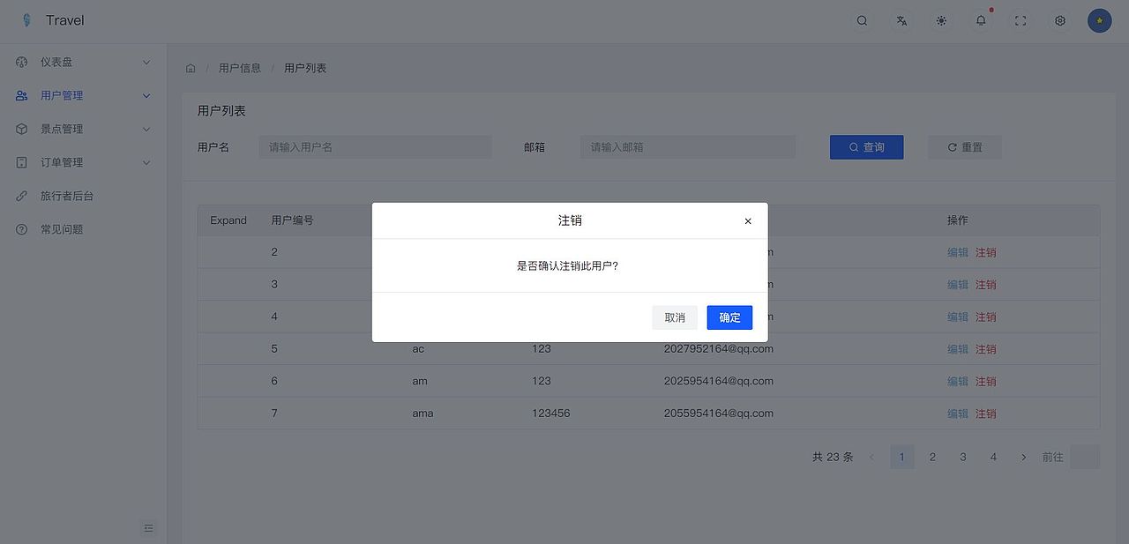Open system settings with the gear icon

coord(1059,19)
